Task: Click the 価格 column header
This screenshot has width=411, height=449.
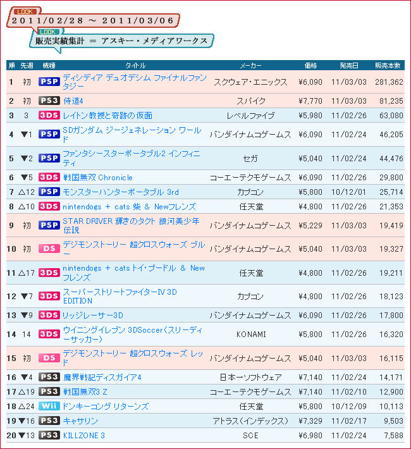Action: (x=310, y=65)
